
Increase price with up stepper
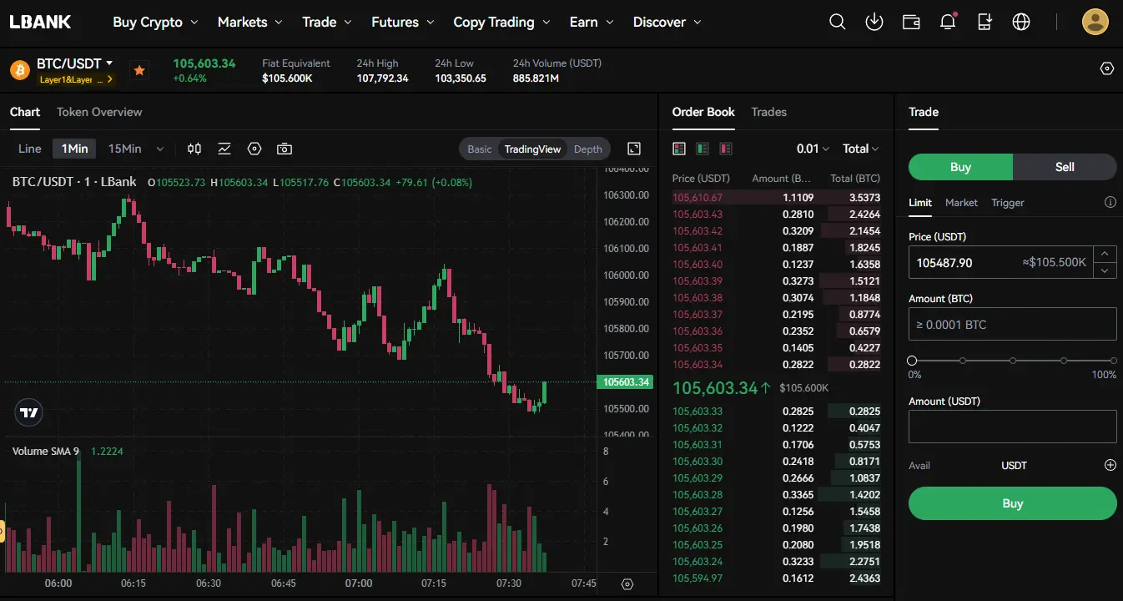pos(1105,253)
